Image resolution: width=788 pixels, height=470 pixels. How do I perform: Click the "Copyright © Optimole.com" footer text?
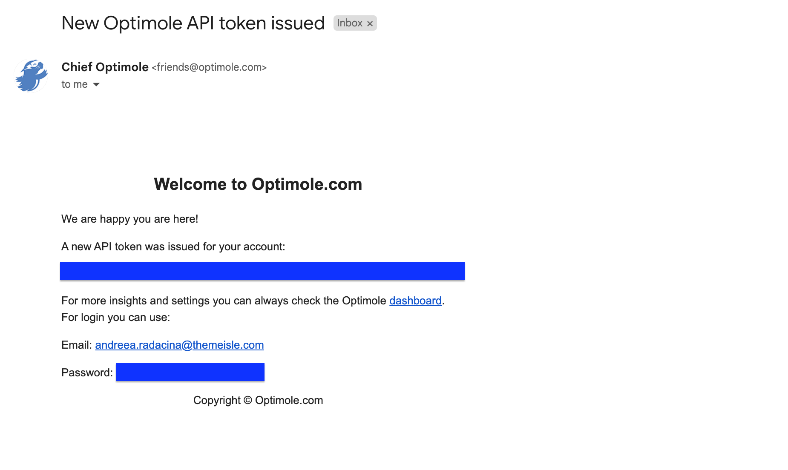(258, 400)
